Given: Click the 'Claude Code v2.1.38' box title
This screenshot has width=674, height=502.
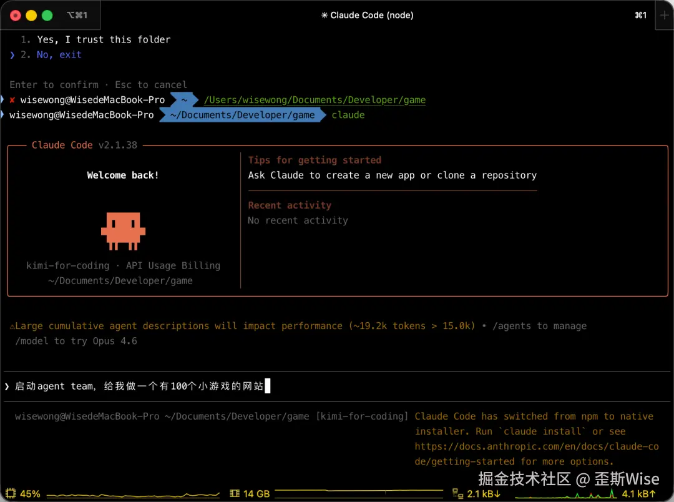Looking at the screenshot, I should point(84,145).
